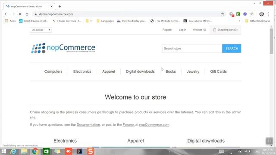Open the Jewelry menu category

(x=193, y=71)
